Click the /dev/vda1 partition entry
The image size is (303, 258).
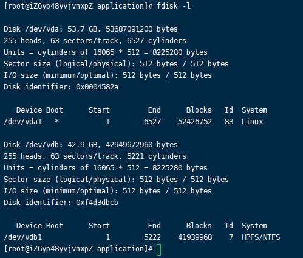pos(23,122)
